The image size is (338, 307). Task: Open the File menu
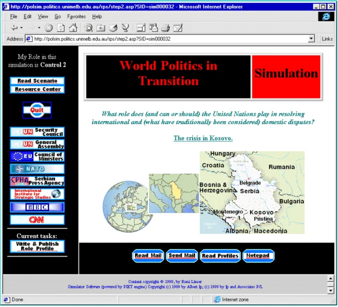(x=13, y=16)
